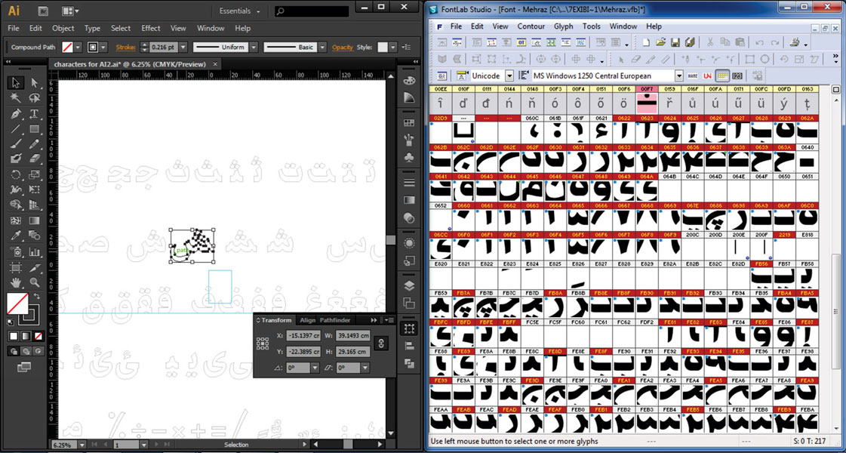Open the Contour menu in FontLab
846x453 pixels.
point(531,26)
